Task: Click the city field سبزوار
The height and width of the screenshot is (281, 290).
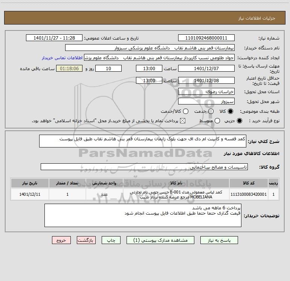Action: [x=206, y=101]
